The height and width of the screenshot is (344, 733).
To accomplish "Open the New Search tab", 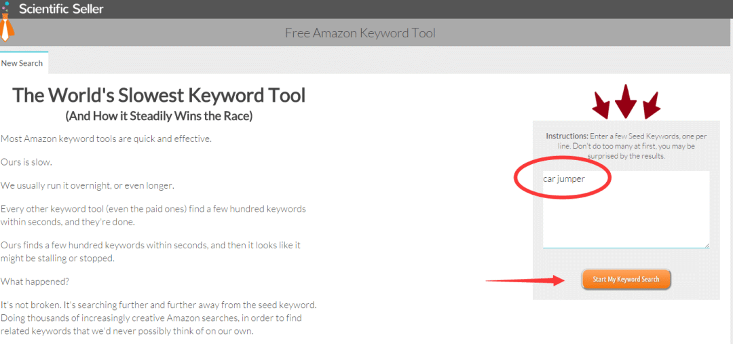I will (22, 63).
